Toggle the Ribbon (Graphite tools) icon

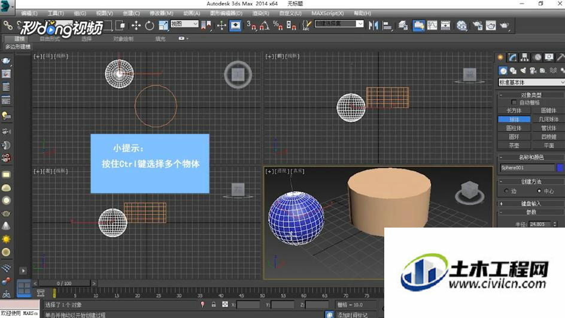pos(418,25)
